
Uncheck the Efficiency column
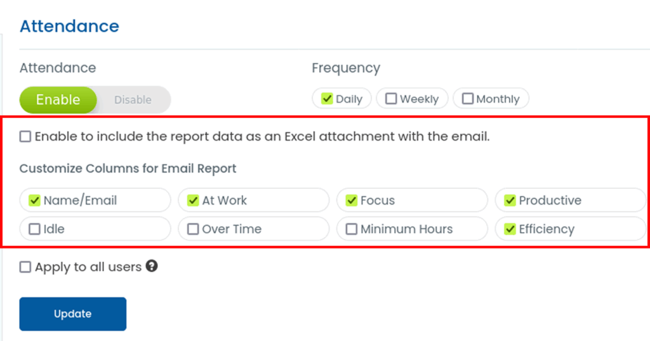pos(510,229)
